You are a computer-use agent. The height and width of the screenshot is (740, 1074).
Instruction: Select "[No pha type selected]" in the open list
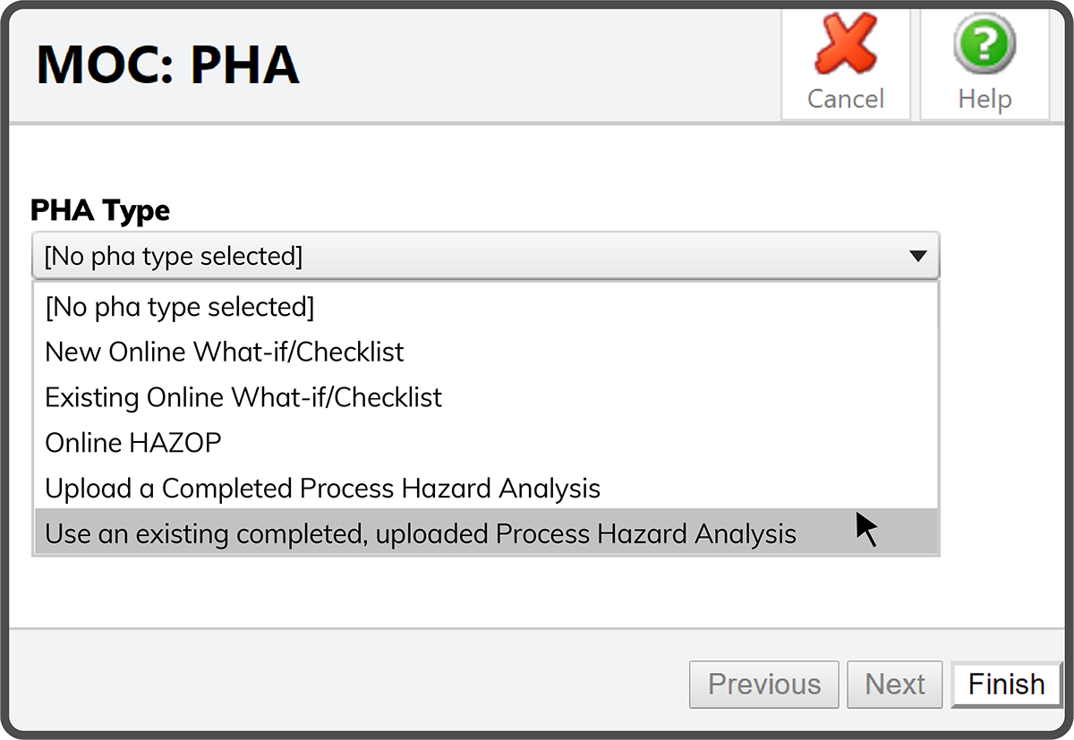click(180, 307)
